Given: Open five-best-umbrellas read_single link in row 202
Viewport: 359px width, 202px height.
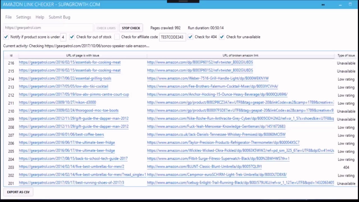Looking at the screenshot, I should coord(82,175).
